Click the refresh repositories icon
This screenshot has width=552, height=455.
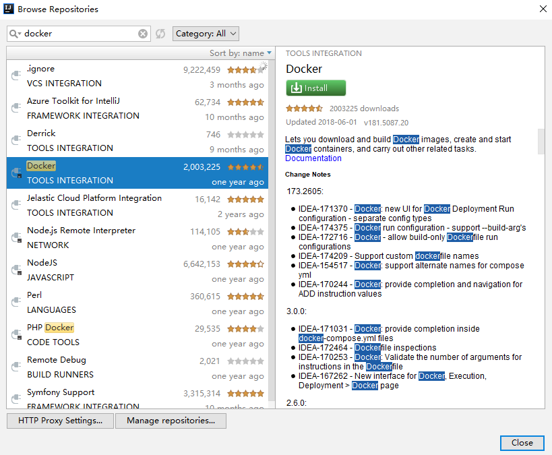click(x=160, y=34)
